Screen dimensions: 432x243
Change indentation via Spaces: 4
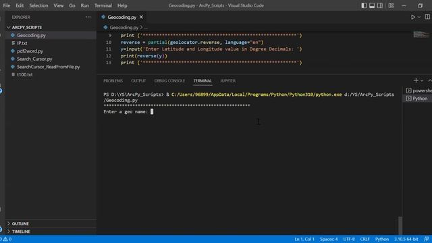[x=329, y=239]
